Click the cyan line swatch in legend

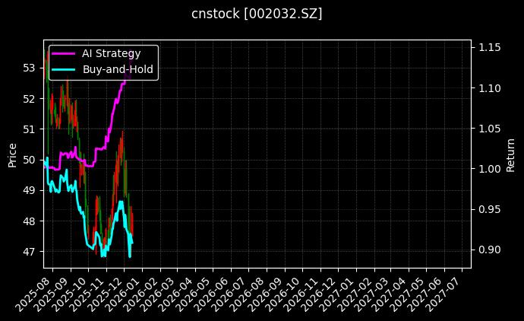coord(64,69)
